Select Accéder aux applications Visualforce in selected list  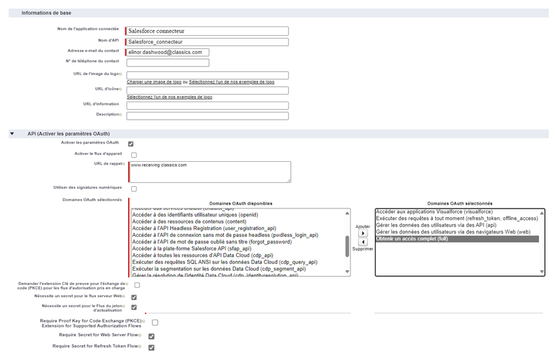(x=434, y=212)
